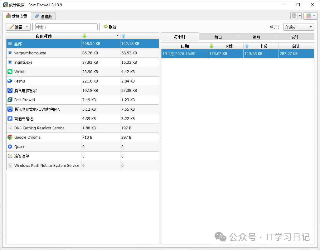Click the Feishu app icon

(10, 81)
